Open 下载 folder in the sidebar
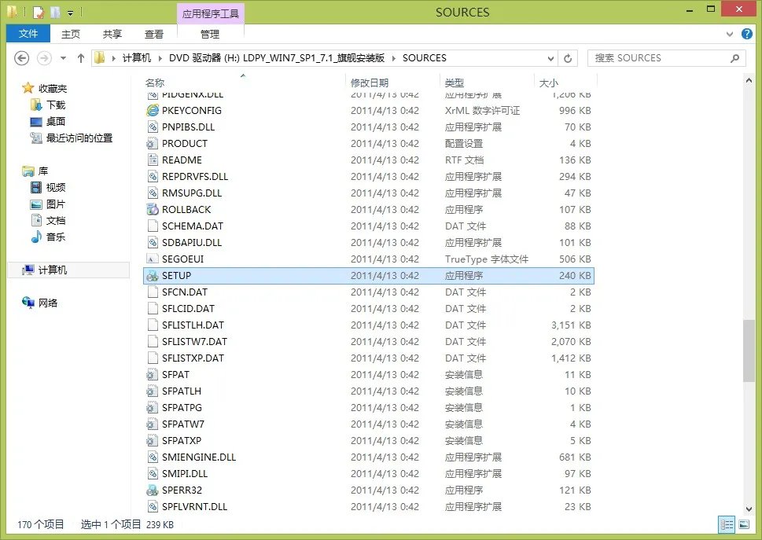Viewport: 762px width, 540px height. click(x=55, y=105)
